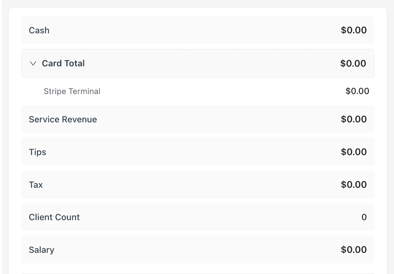Click the Cash $0.00 amount
The width and height of the screenshot is (394, 274).
(354, 30)
